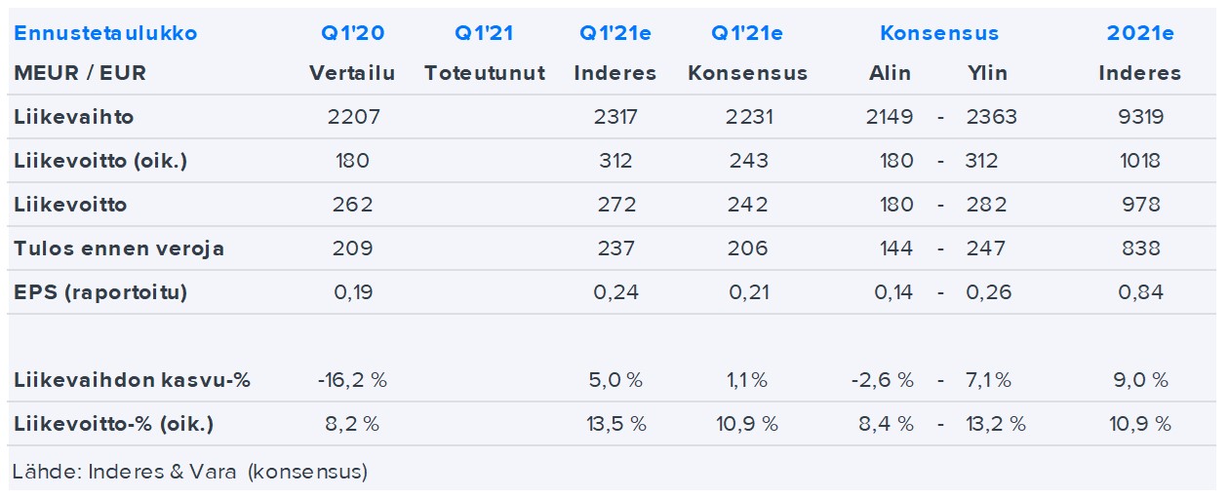Select the Liikevaihto row label
Screen dimensions: 1229x497
[74, 117]
